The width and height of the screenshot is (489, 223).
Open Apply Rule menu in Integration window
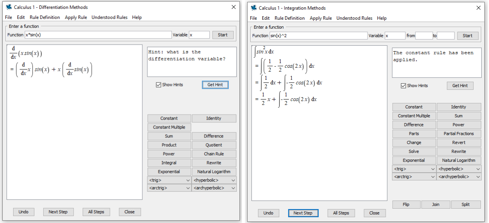320,18
